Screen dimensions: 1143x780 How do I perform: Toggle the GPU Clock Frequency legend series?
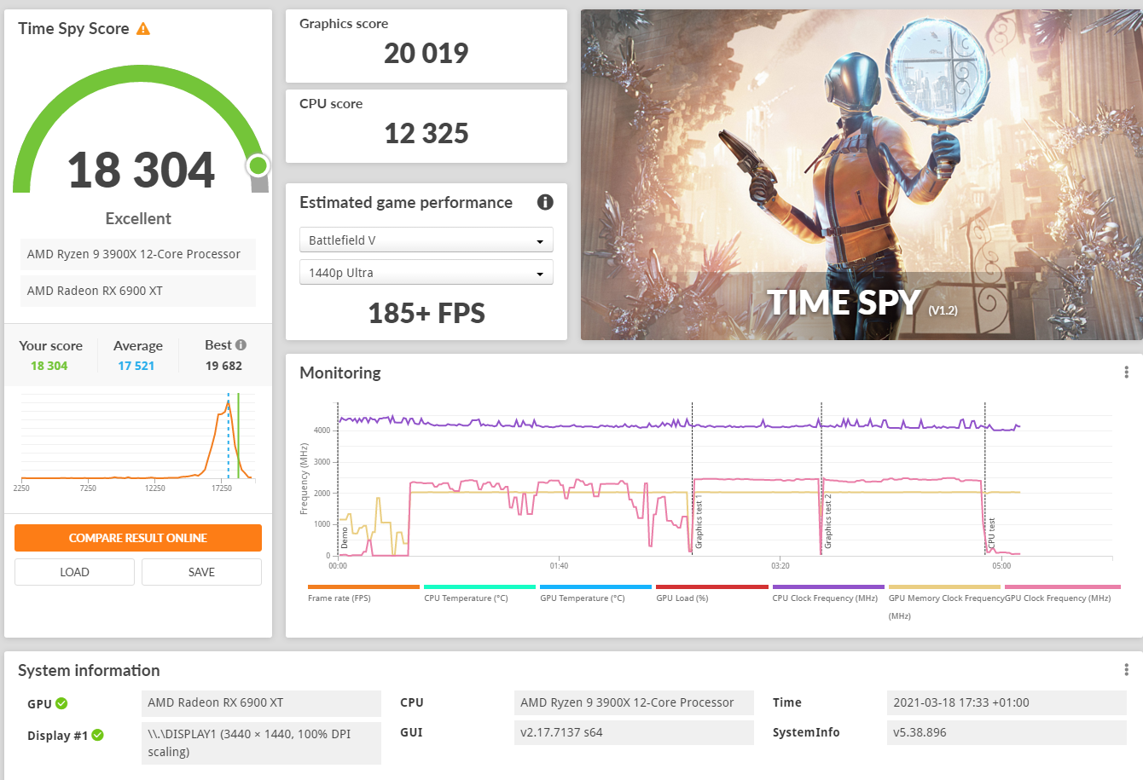[1062, 592]
